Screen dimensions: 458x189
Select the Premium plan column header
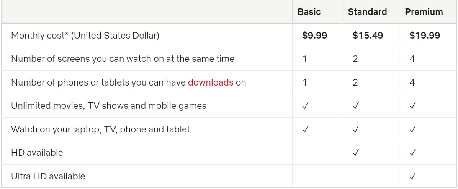[424, 12]
